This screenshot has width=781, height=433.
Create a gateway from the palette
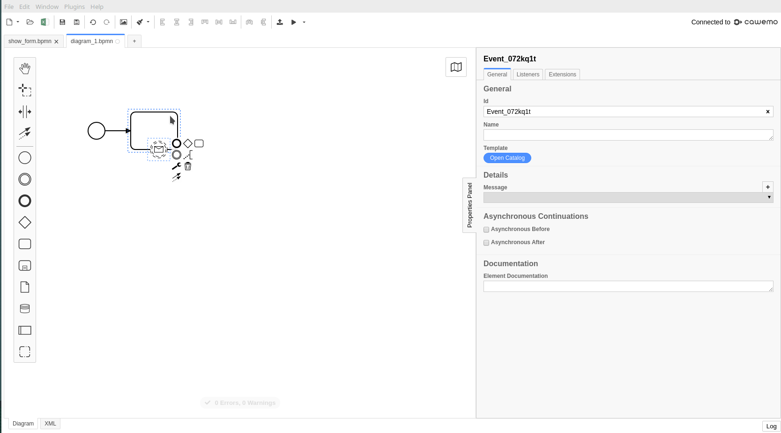[x=24, y=222]
